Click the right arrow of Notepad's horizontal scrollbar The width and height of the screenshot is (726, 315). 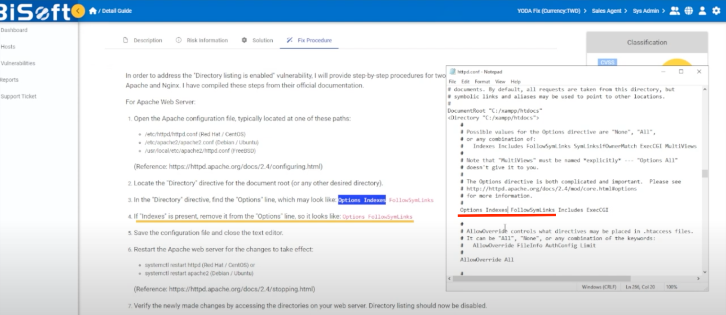click(x=698, y=279)
